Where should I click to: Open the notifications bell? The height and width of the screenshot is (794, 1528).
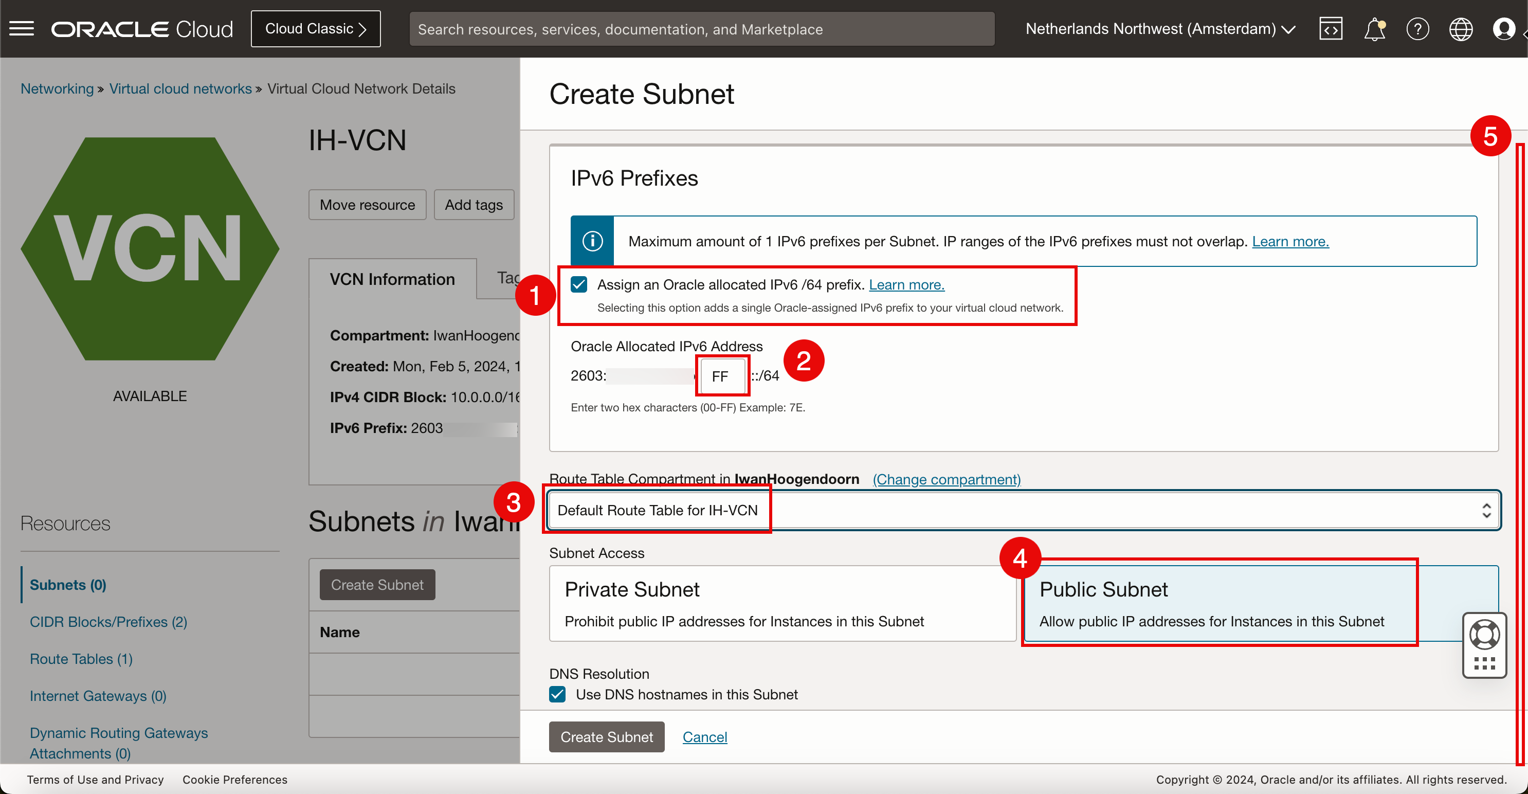click(1374, 28)
